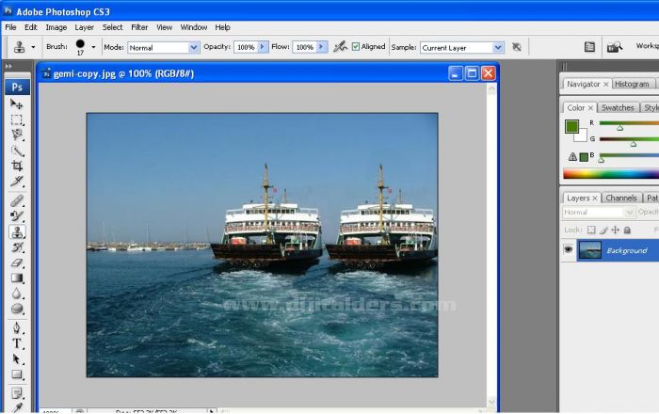Open the tool preset picker arrow
This screenshot has width=659, height=414.
tap(33, 47)
